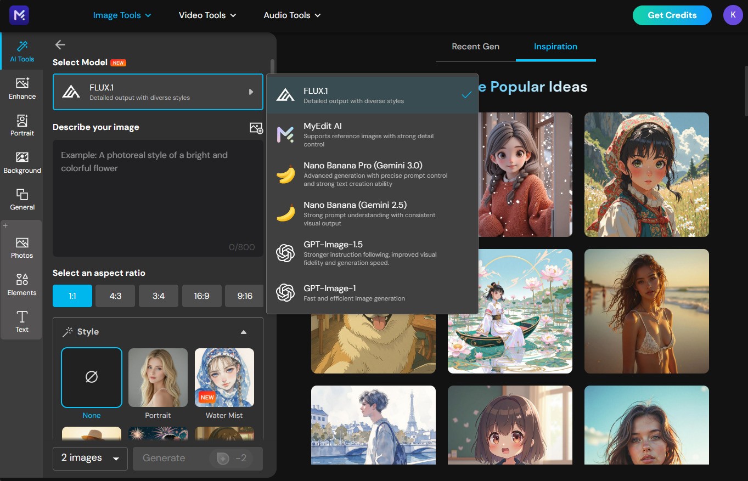Click the General tools sidebar icon

coord(22,200)
